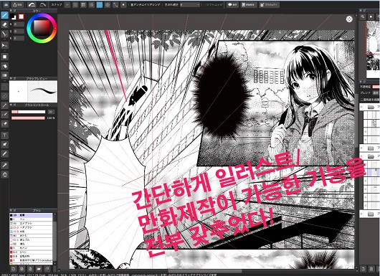The height and width of the screenshot is (276, 380).
Task: Click brush list scrollbar up arrow
Action: coord(54,214)
